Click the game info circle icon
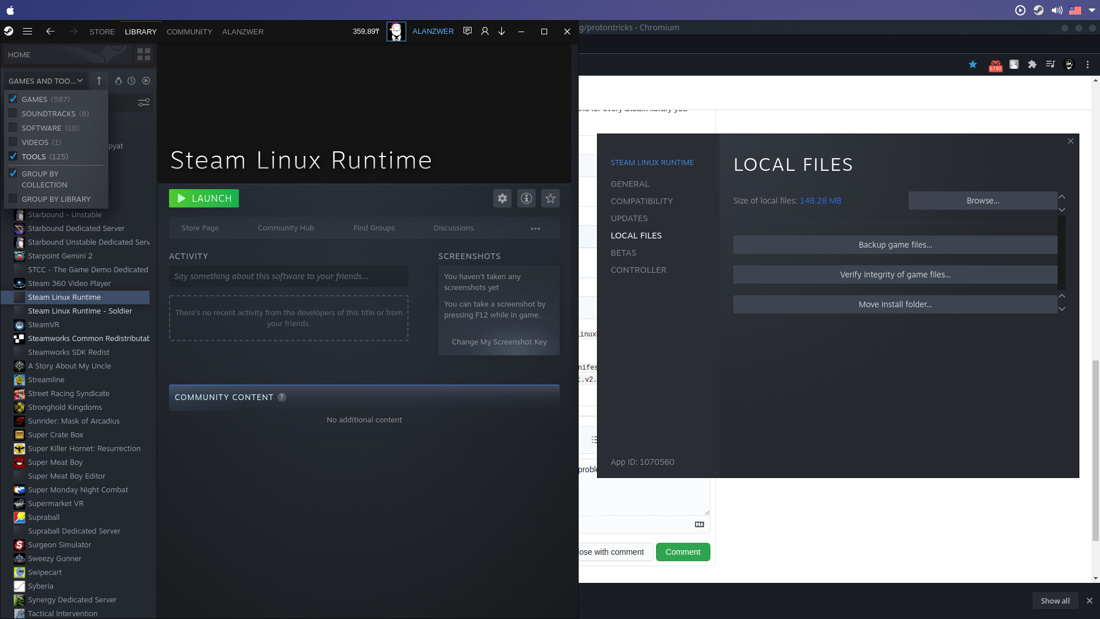1100x619 pixels. click(x=526, y=198)
